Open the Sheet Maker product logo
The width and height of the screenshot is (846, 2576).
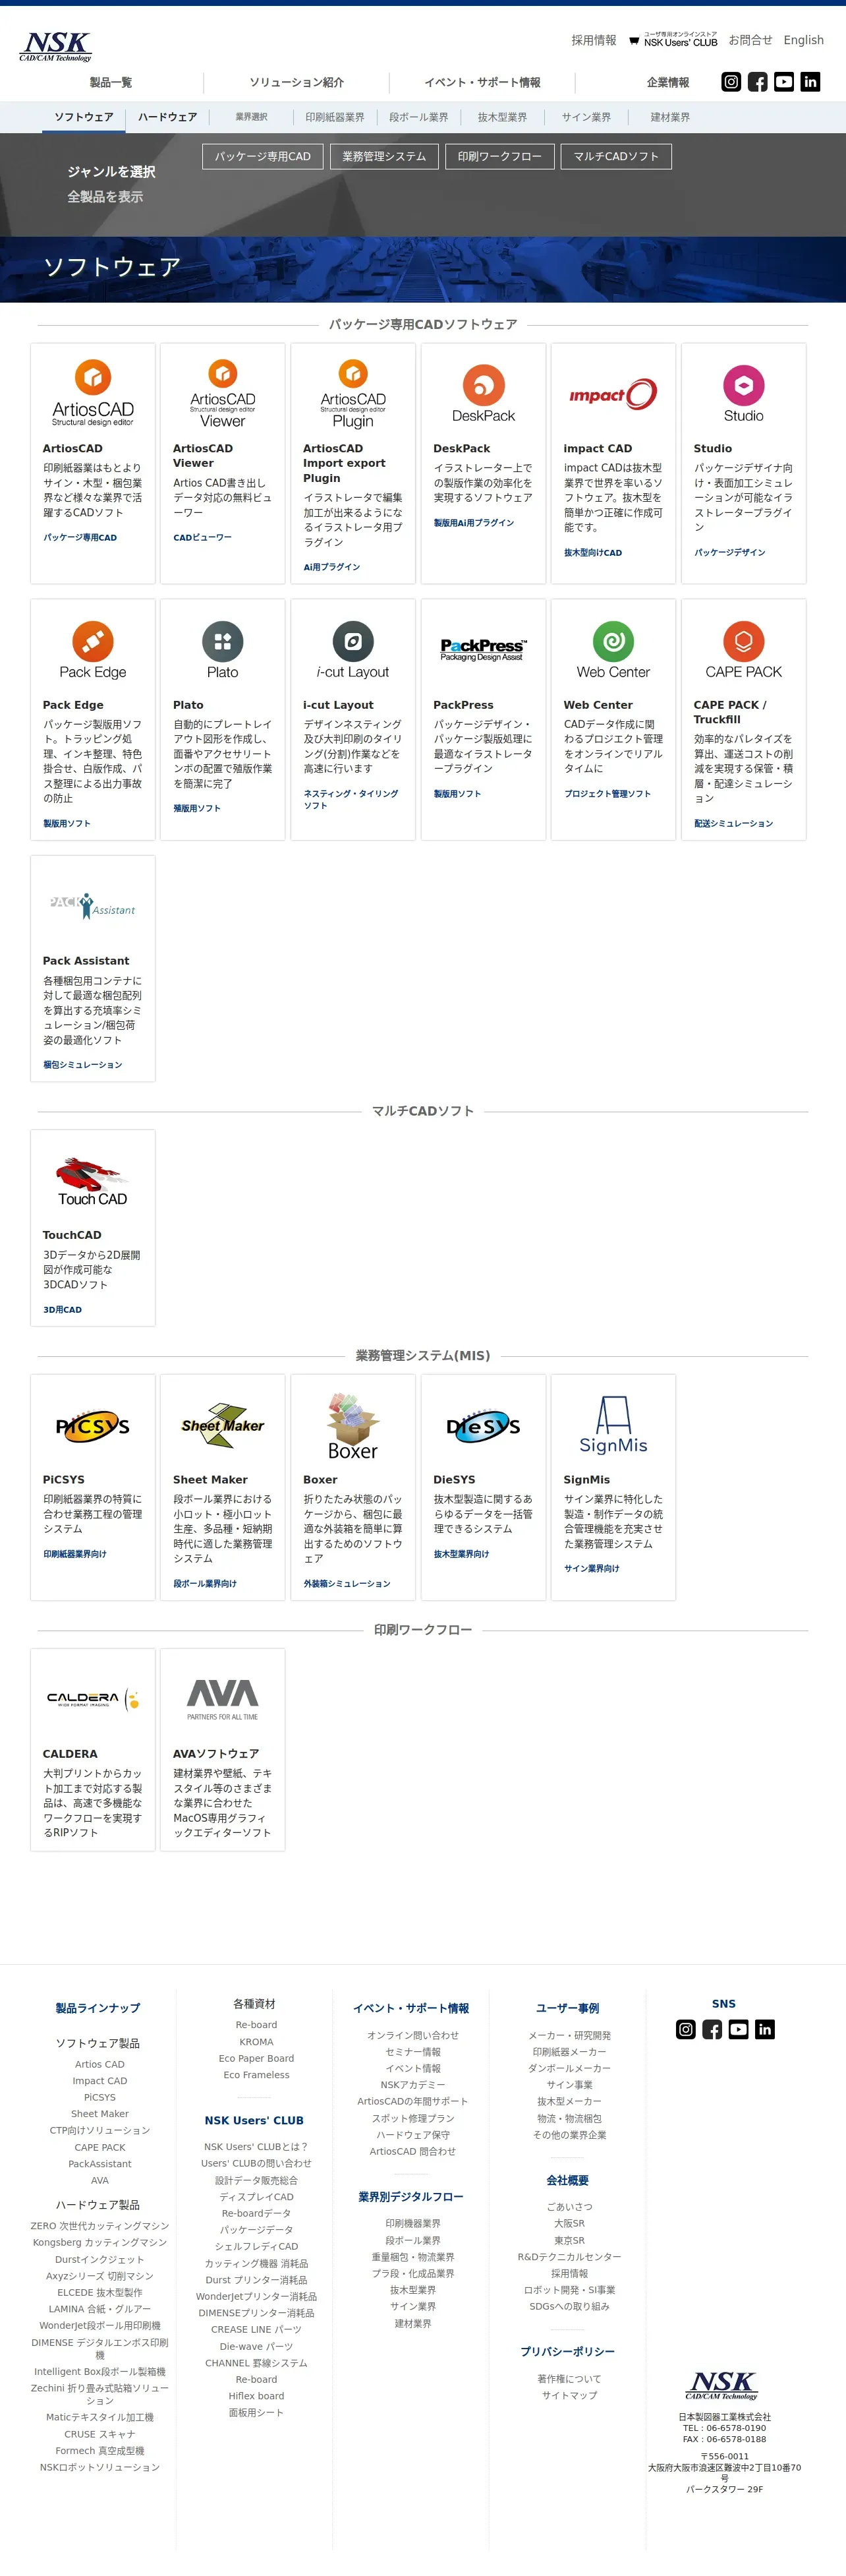click(223, 1425)
